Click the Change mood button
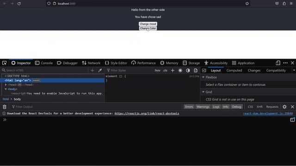Screen dimensions: 296x166 [x=148, y=24]
